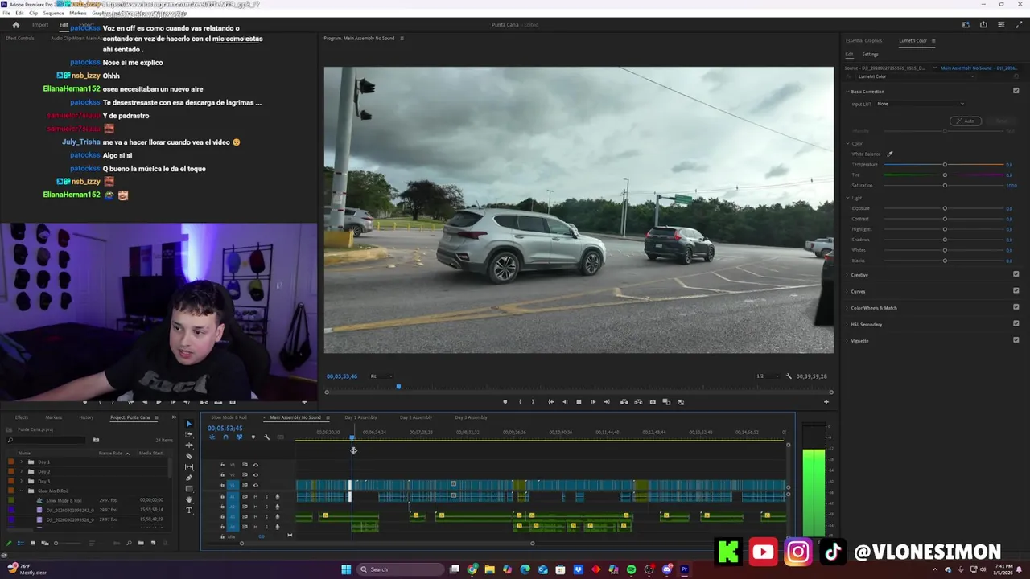Toggle track lock on V2
The height and width of the screenshot is (579, 1030).
coord(222,474)
